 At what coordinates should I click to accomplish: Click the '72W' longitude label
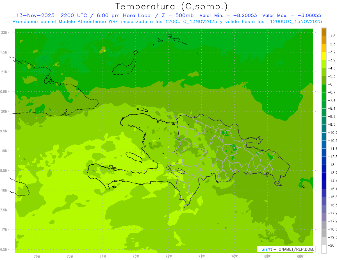(168, 256)
